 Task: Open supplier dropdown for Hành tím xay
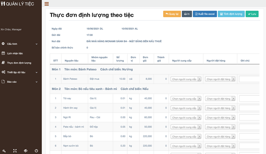click(x=186, y=108)
